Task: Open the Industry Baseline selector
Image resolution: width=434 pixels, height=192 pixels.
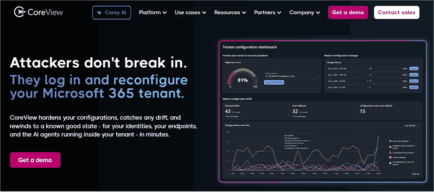Action: point(292,75)
